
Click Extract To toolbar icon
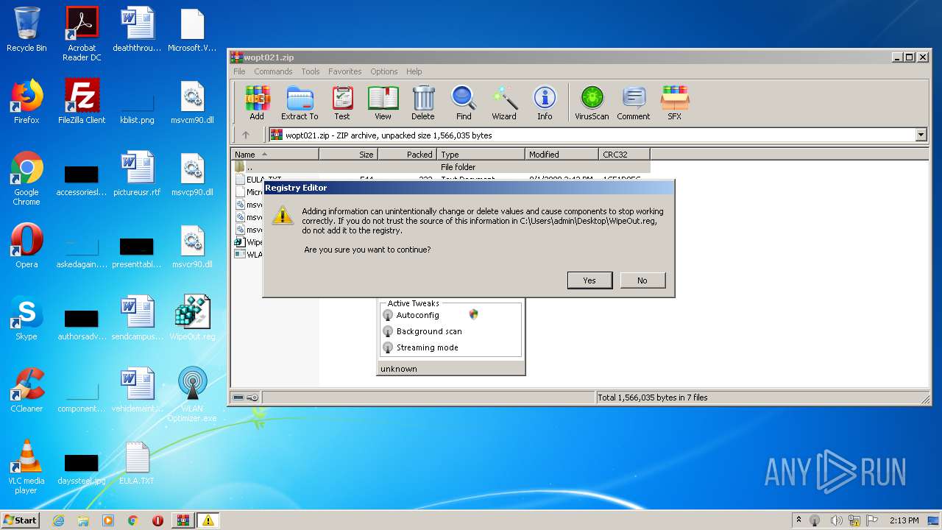click(x=300, y=103)
